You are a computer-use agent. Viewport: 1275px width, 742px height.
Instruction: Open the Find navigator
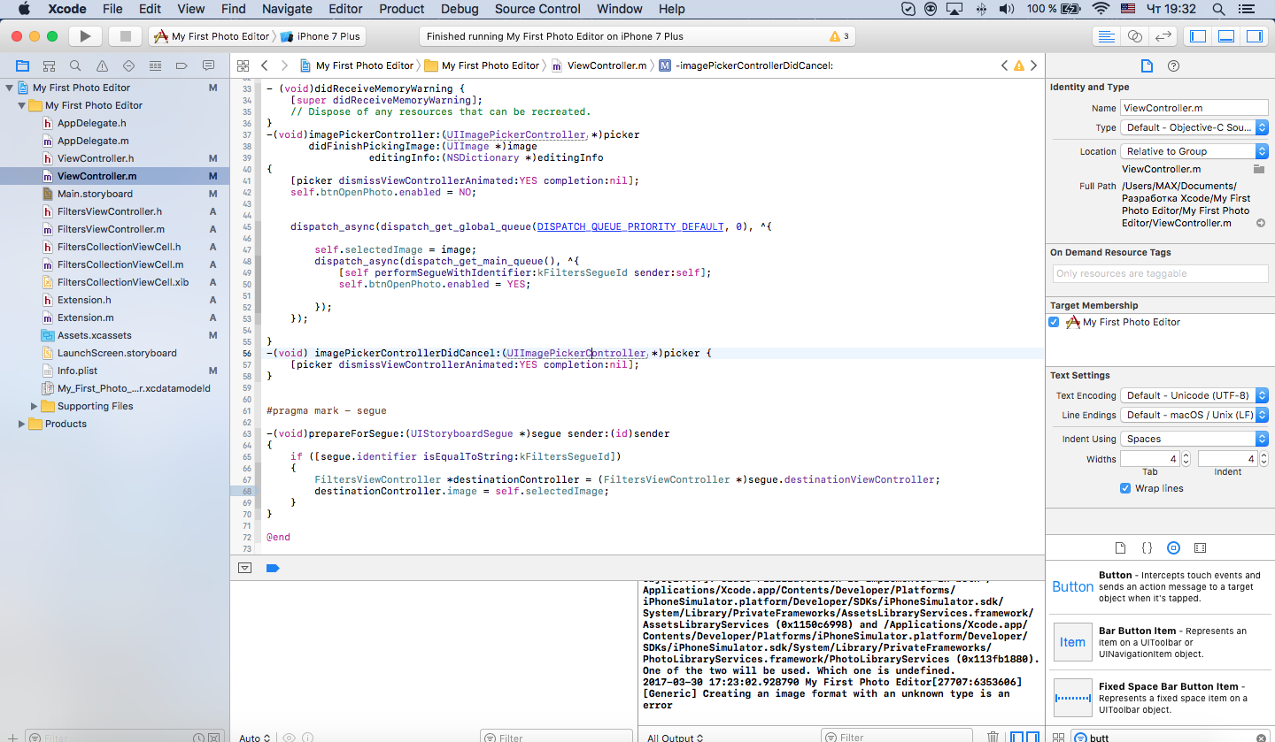[75, 65]
